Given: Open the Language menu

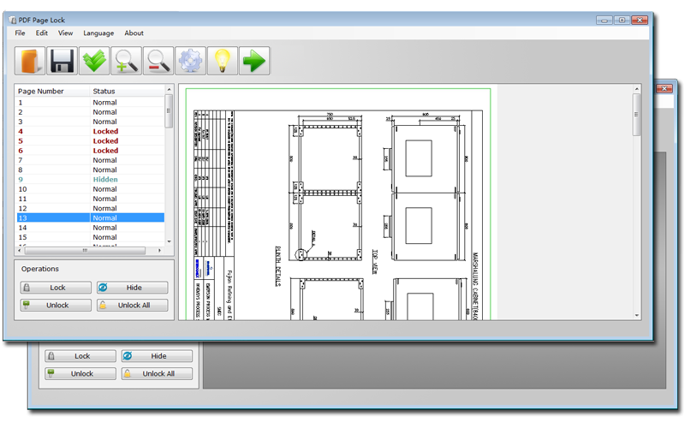Looking at the screenshot, I should [98, 33].
